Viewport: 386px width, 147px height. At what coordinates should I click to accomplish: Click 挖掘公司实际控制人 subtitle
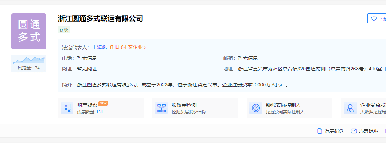(285, 112)
